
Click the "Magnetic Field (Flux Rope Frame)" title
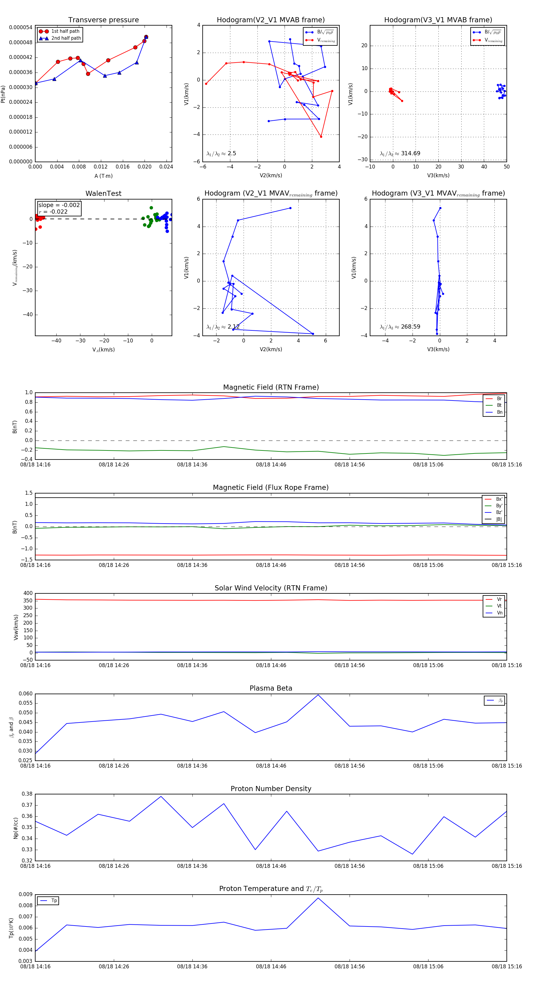271,488
